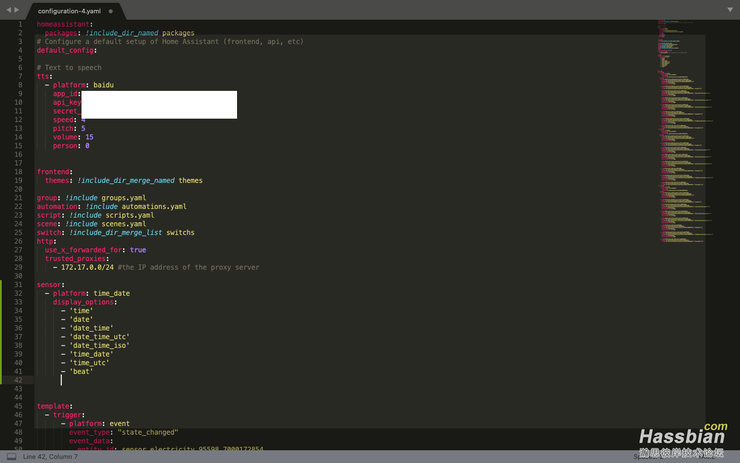This screenshot has height=463, width=740.
Task: Select the configuration-4.yaml tab
Action: coord(69,11)
